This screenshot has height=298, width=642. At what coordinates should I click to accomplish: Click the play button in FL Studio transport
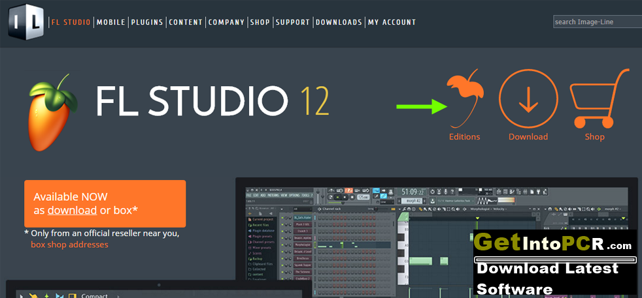coord(338,197)
